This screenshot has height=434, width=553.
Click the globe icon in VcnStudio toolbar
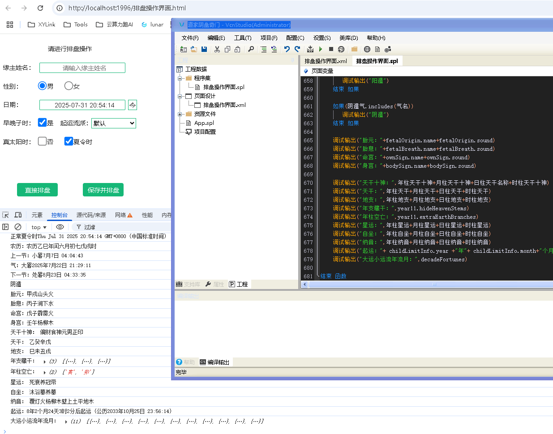coord(367,49)
